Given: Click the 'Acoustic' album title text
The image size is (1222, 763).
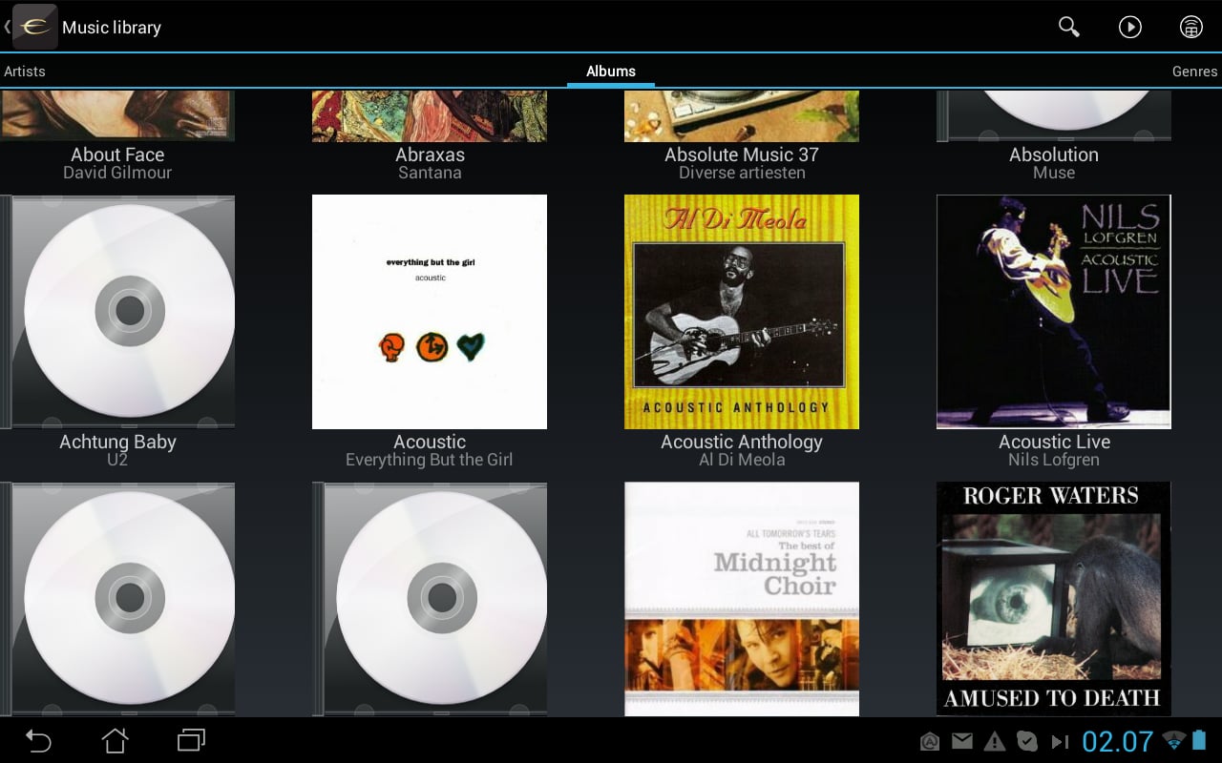Looking at the screenshot, I should pos(430,442).
